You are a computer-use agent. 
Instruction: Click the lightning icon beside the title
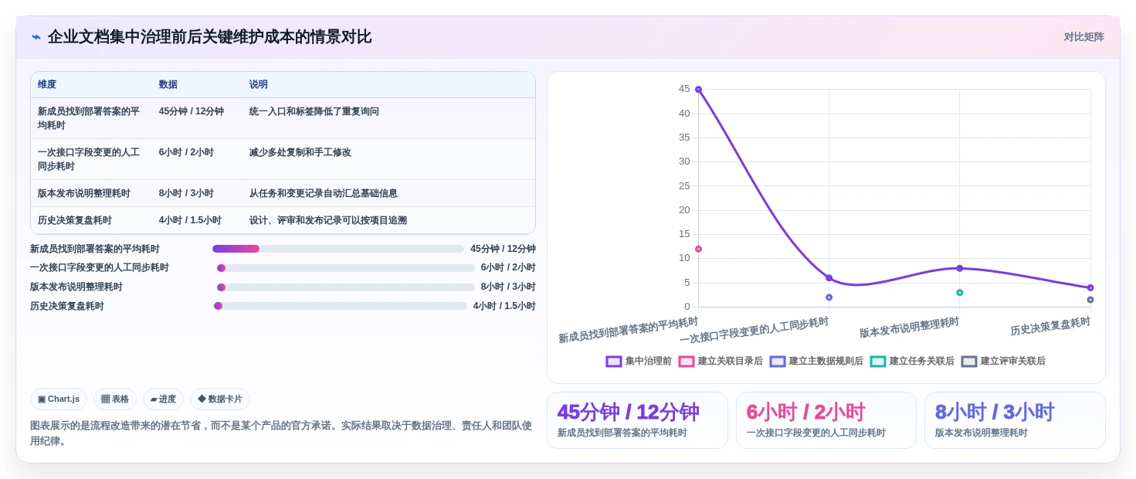[36, 37]
